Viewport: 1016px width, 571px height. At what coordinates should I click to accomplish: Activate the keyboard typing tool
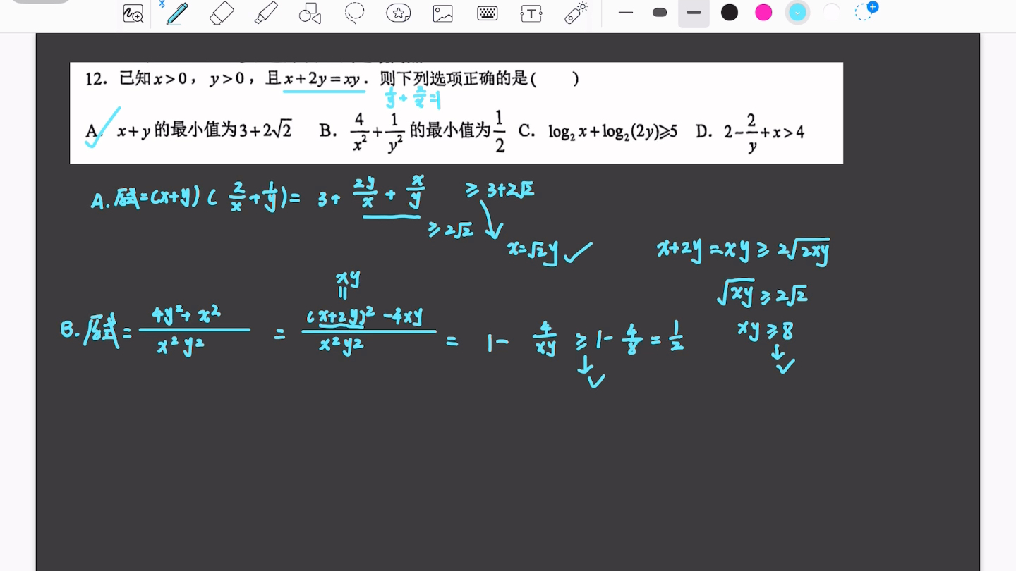(x=488, y=13)
